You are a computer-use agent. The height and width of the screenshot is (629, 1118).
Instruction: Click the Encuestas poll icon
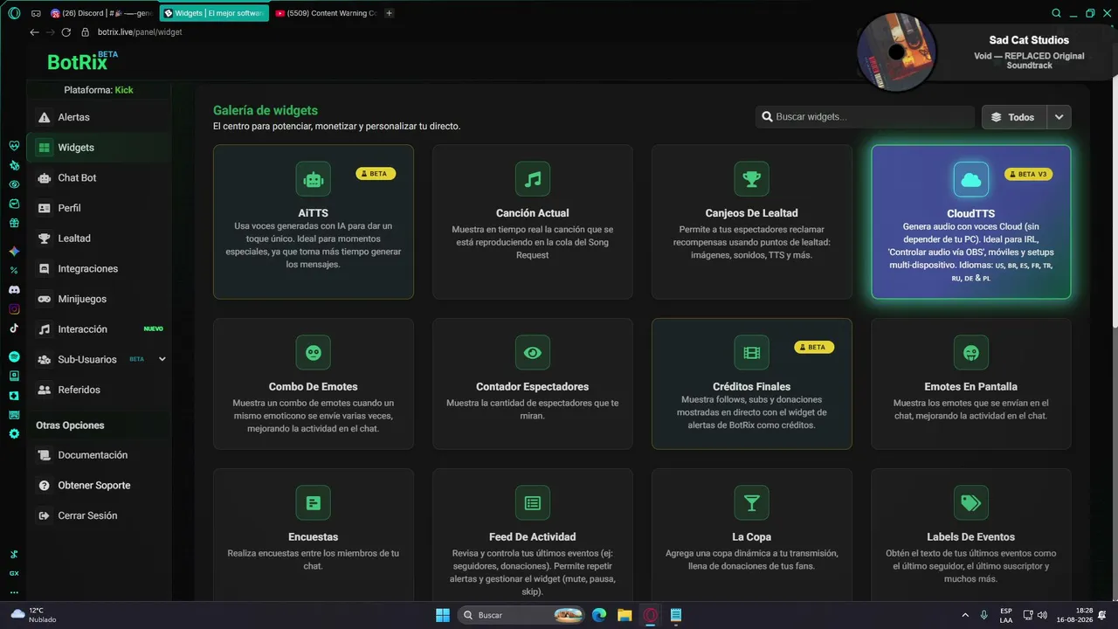(314, 503)
